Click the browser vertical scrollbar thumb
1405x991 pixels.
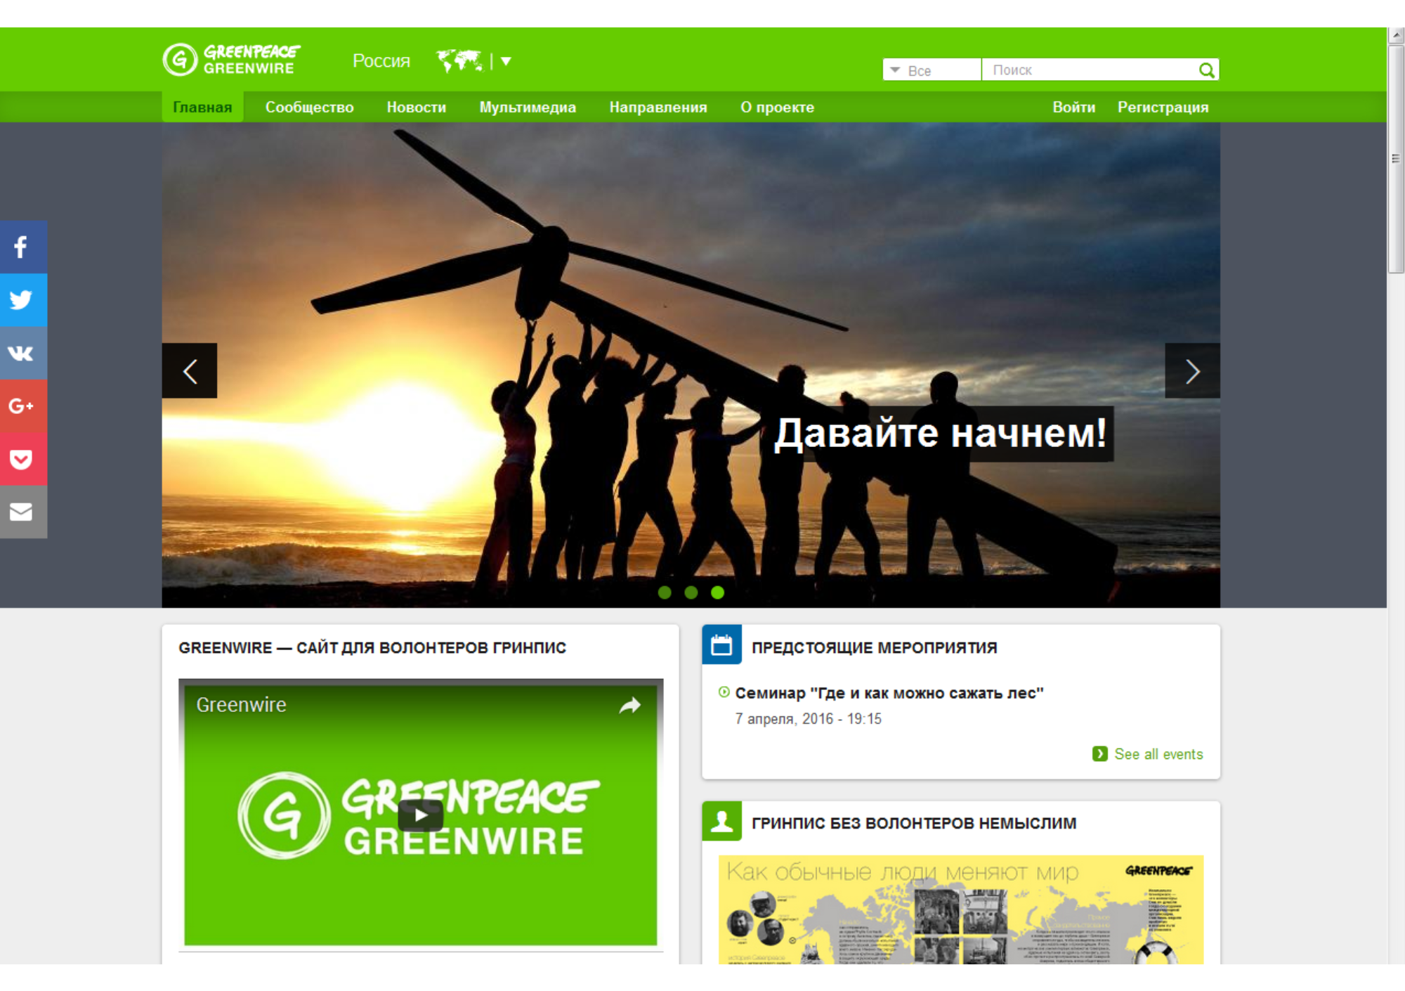(x=1396, y=158)
